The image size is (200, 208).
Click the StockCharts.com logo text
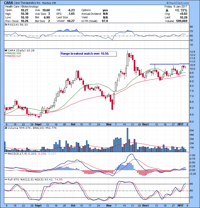tap(178, 3)
